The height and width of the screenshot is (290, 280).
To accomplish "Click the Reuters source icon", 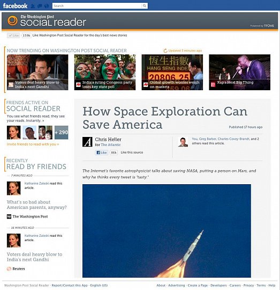I will click(x=9, y=269).
